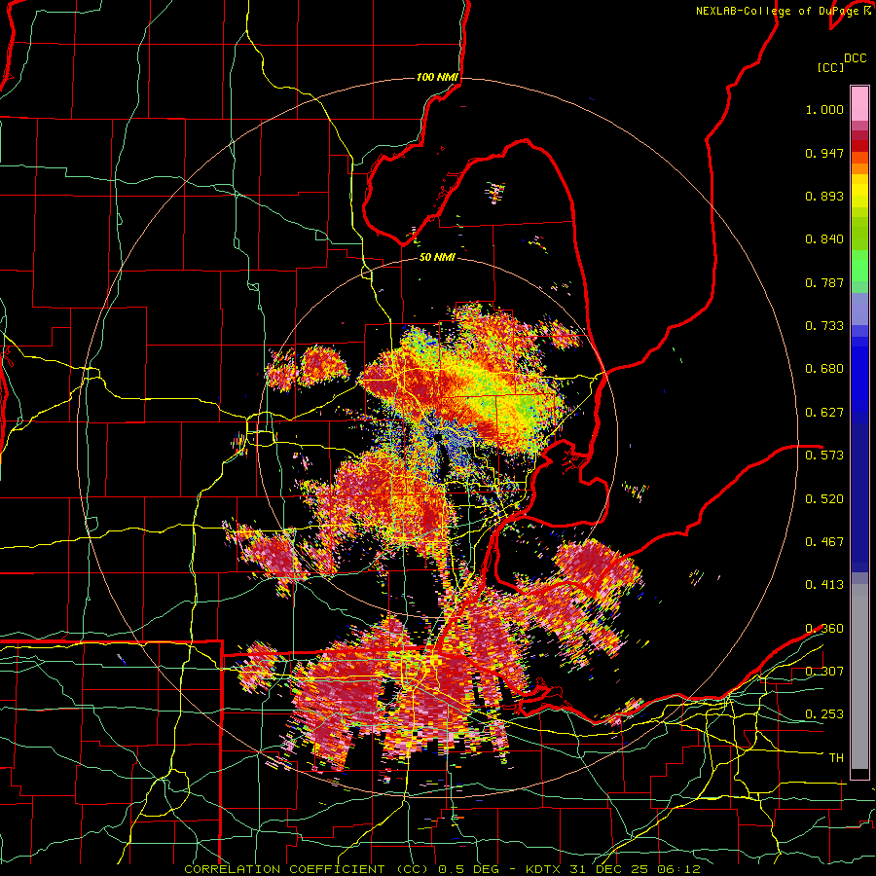876x876 pixels.
Task: Select the 0.733 legend value
Action: [x=824, y=326]
